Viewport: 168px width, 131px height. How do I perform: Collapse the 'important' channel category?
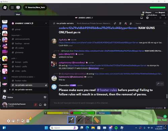point(16,35)
